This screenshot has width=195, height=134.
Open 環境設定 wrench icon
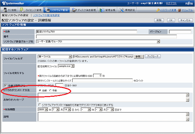point(121,10)
